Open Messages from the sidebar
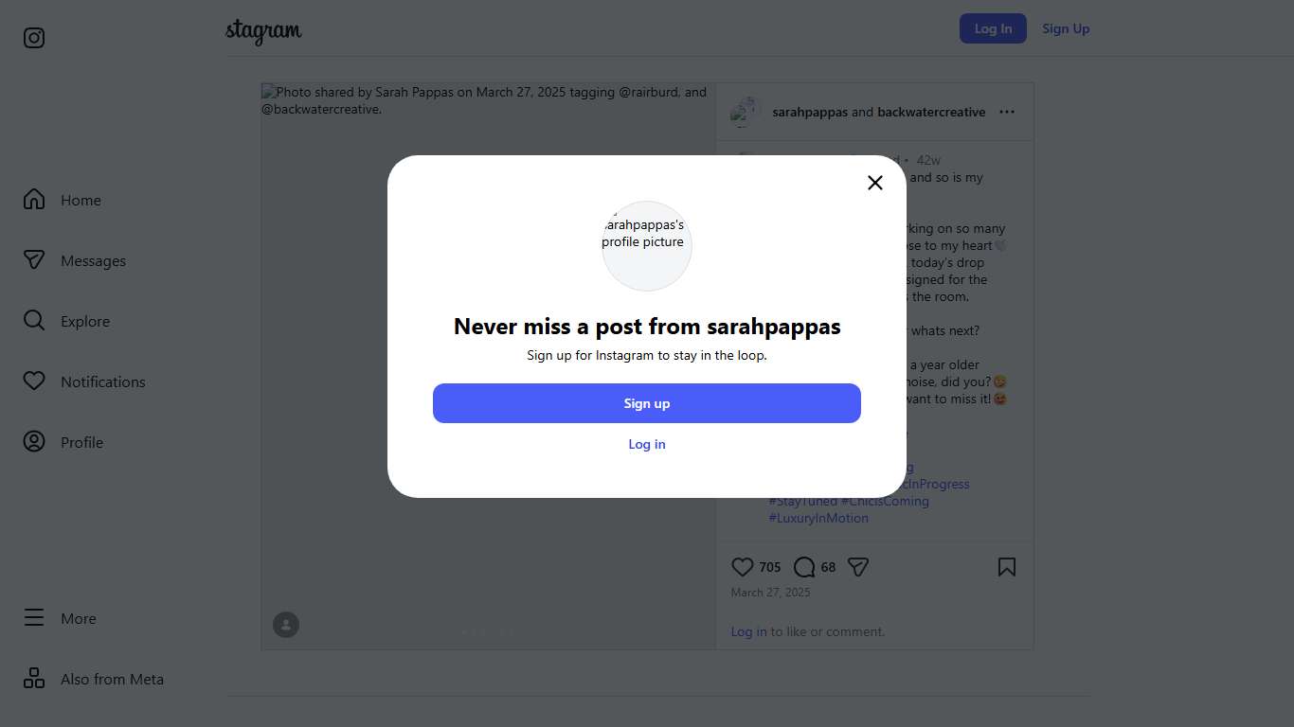This screenshot has width=1294, height=727. pyautogui.click(x=74, y=261)
